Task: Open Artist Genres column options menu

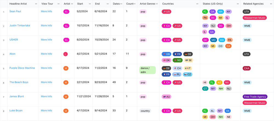Action: tap(157, 4)
